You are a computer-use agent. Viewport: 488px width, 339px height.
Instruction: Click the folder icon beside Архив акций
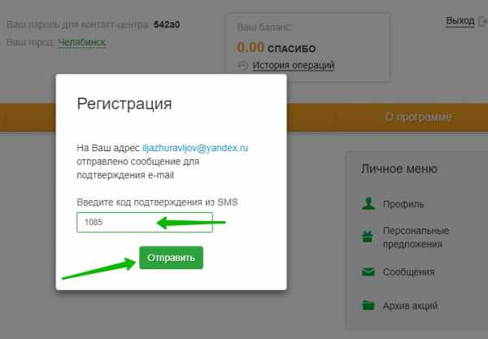click(x=368, y=306)
